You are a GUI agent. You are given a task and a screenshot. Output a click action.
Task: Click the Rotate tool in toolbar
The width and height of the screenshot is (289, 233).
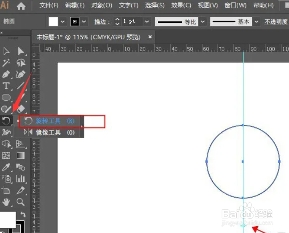pos(6,121)
